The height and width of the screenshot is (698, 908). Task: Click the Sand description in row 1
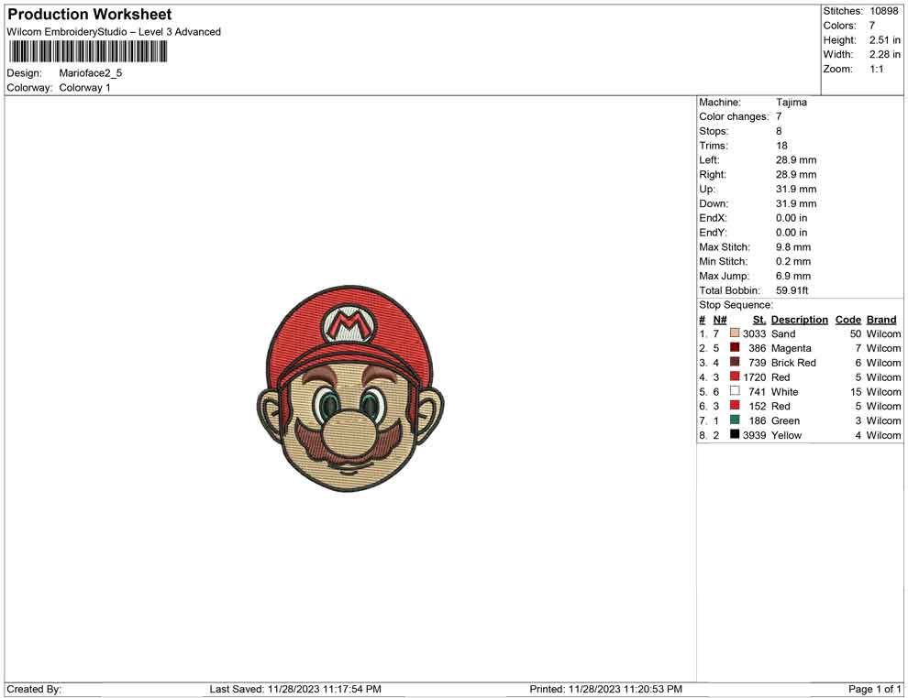(x=783, y=333)
